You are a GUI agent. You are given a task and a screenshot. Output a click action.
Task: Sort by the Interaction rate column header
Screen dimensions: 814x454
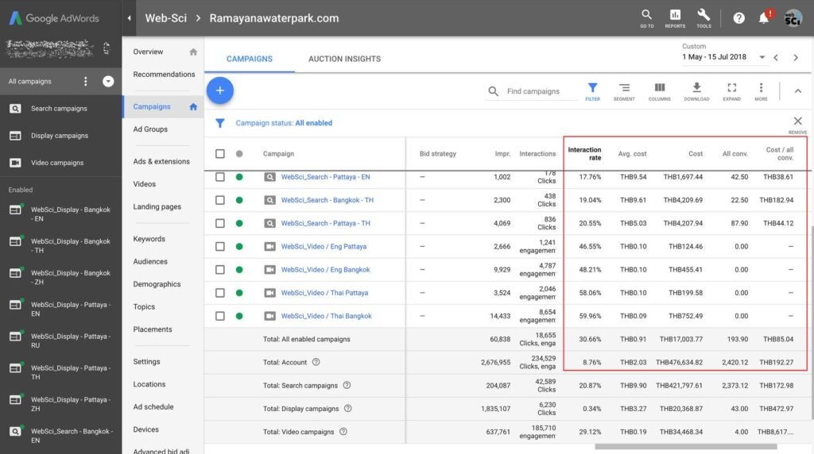point(584,153)
